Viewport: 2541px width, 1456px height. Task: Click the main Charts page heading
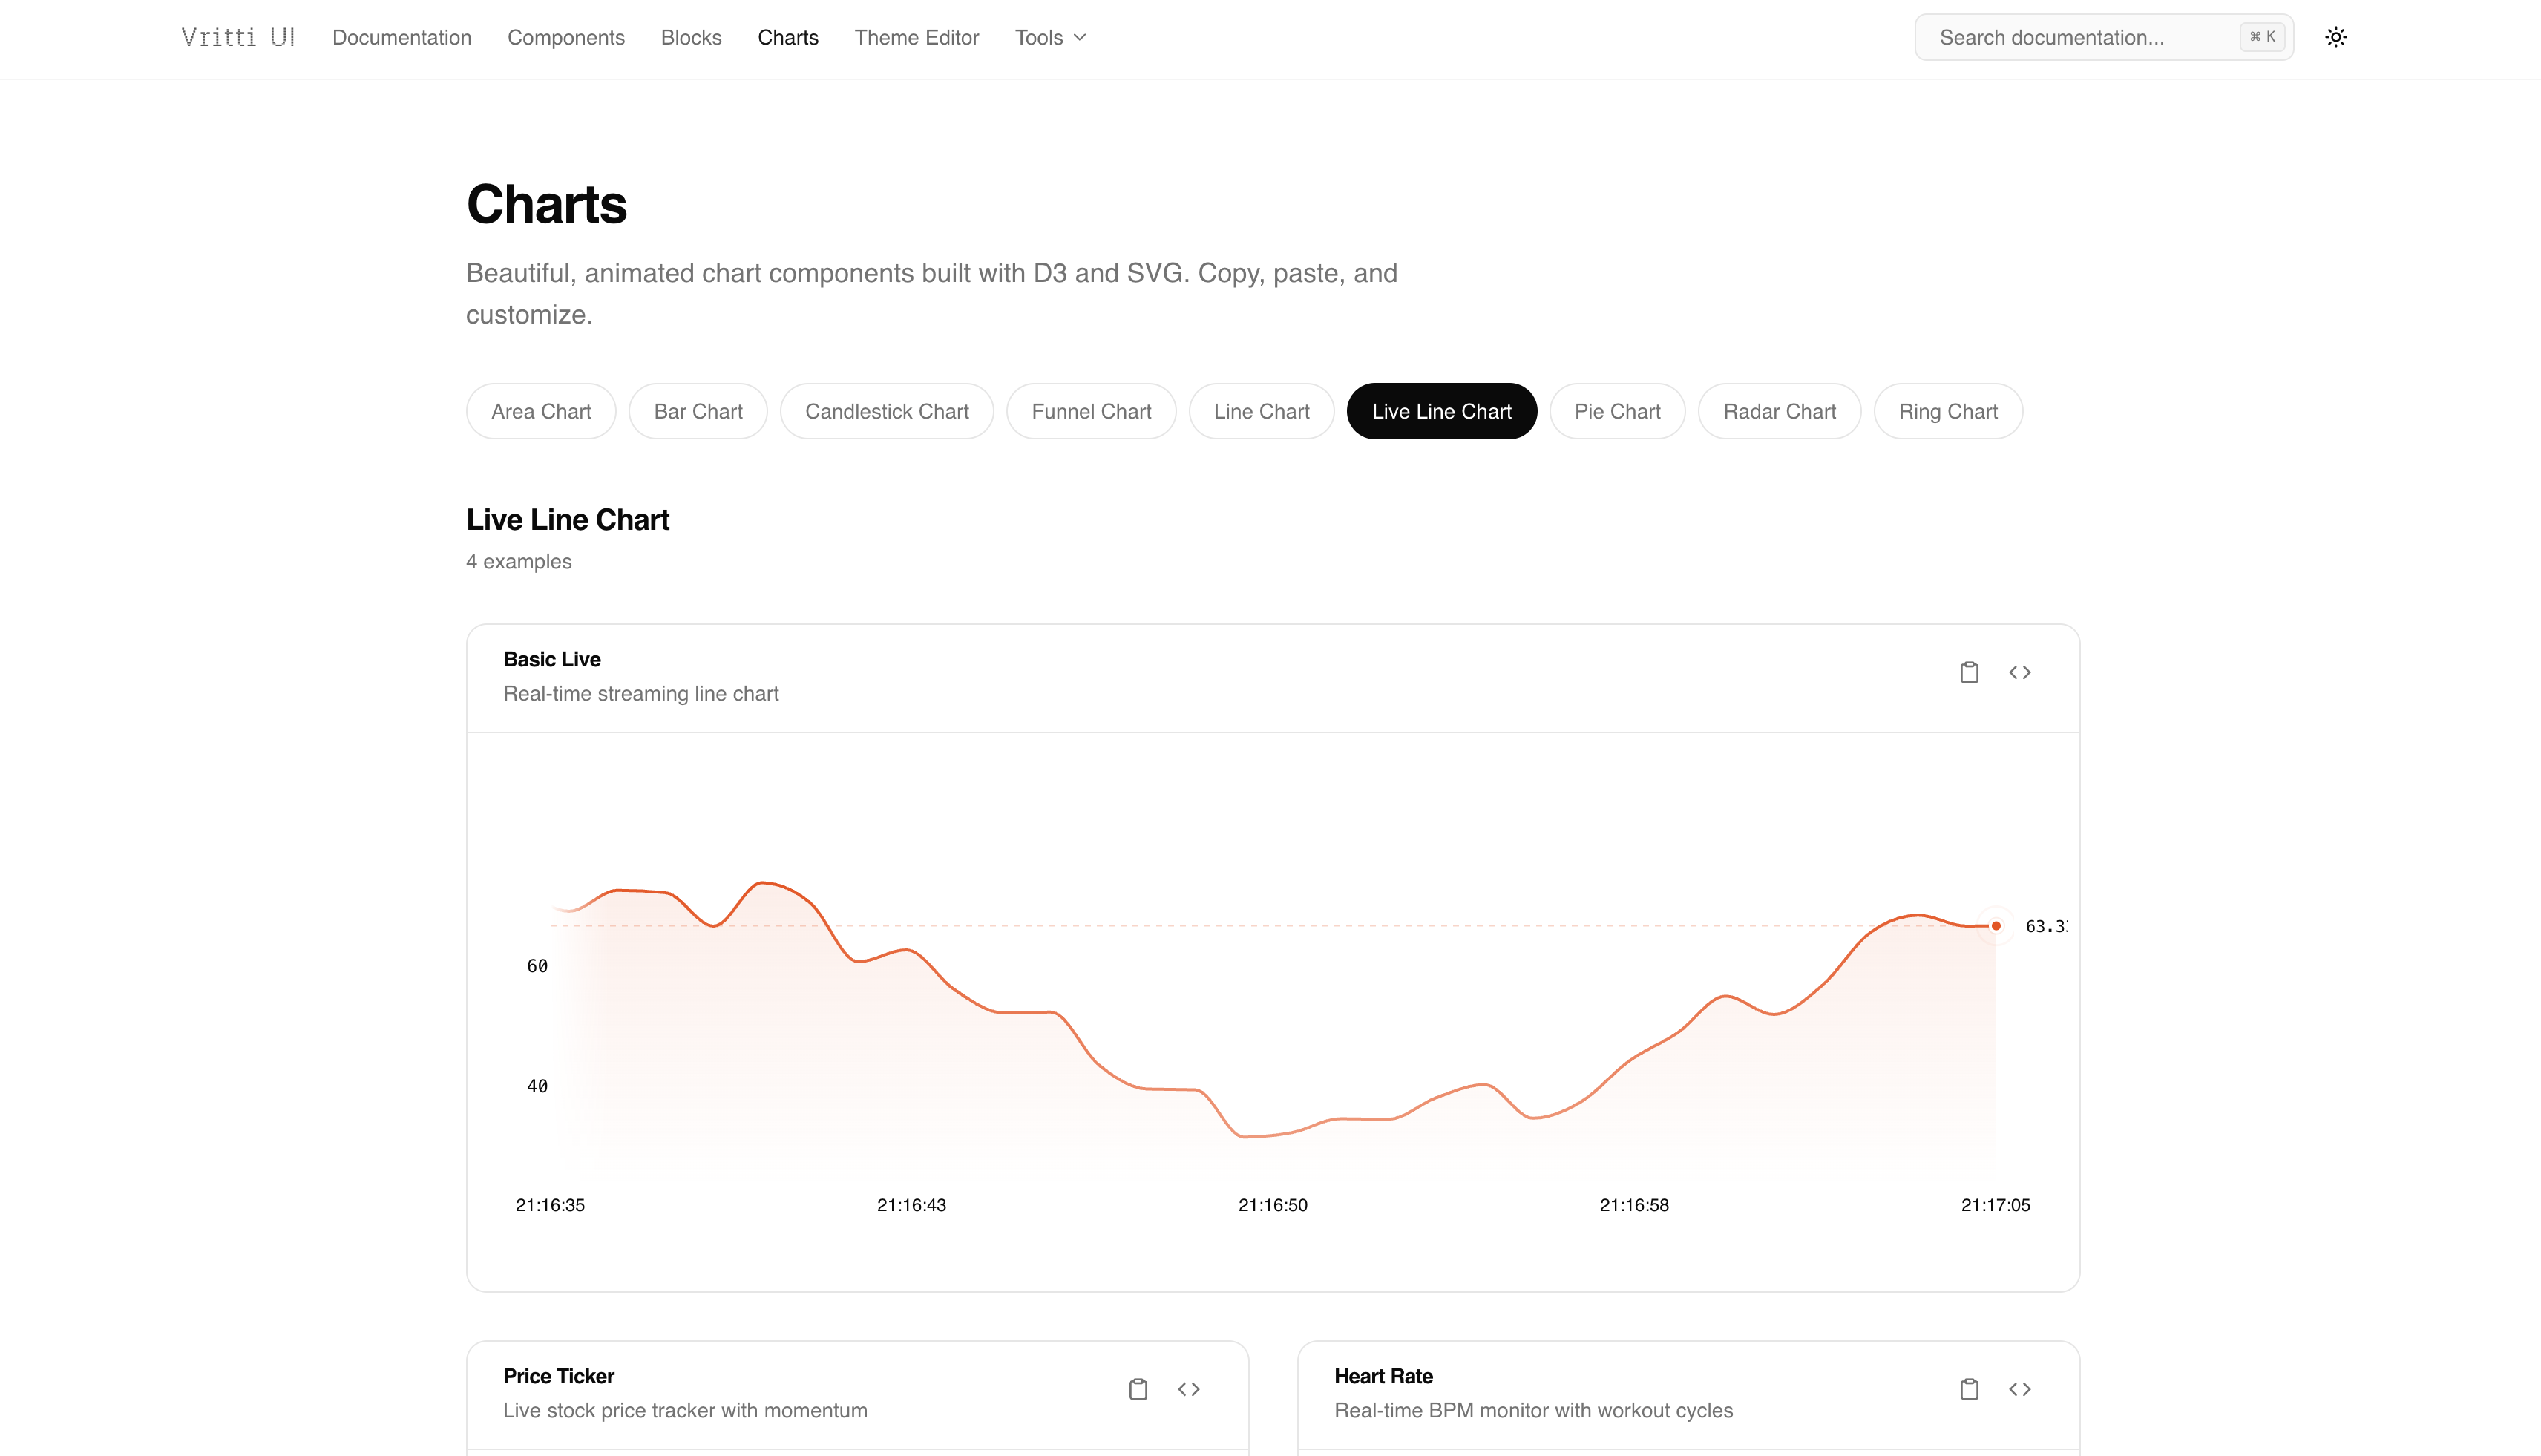[547, 204]
